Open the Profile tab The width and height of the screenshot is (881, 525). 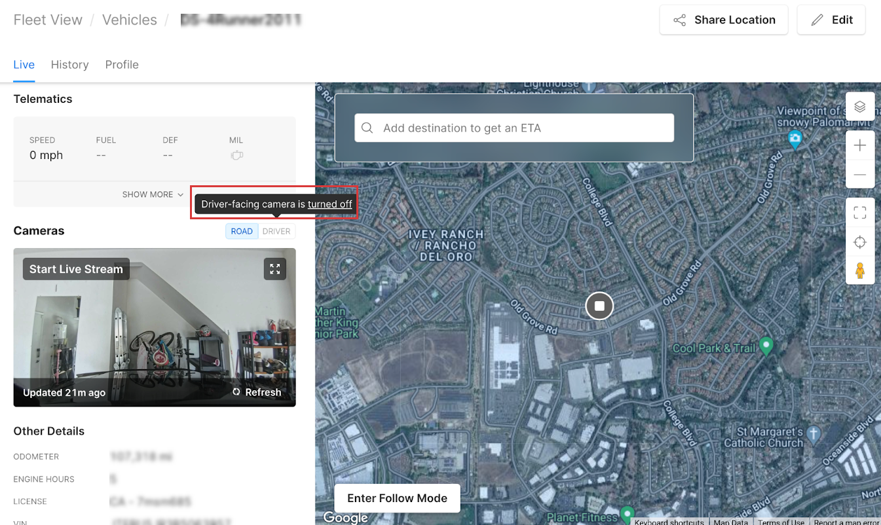pyautogui.click(x=122, y=64)
